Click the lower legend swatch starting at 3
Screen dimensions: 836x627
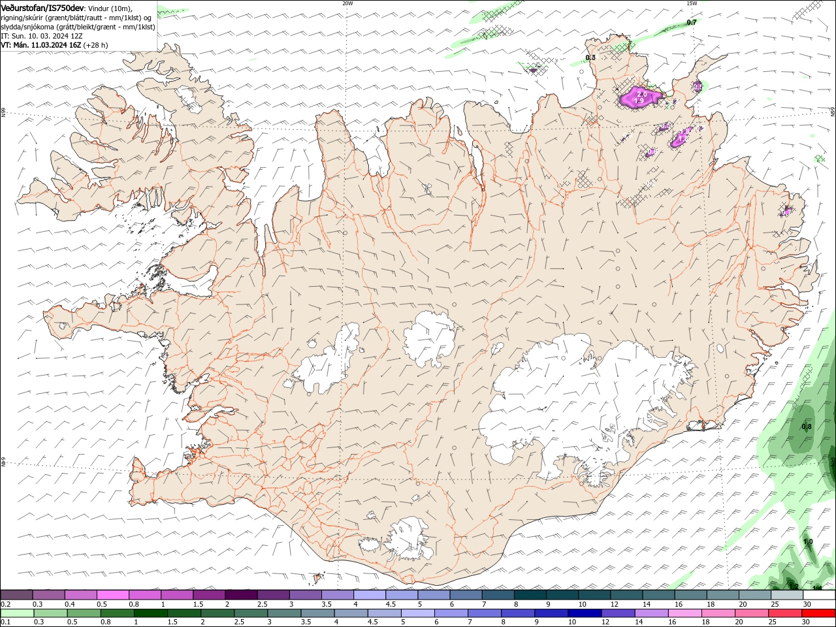click(x=284, y=613)
